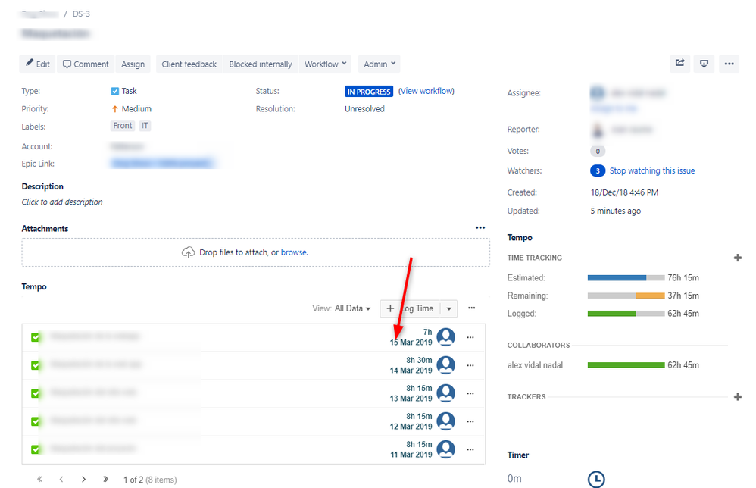Click the votes count badge 0
Image resolution: width=756 pixels, height=488 pixels.
[598, 152]
